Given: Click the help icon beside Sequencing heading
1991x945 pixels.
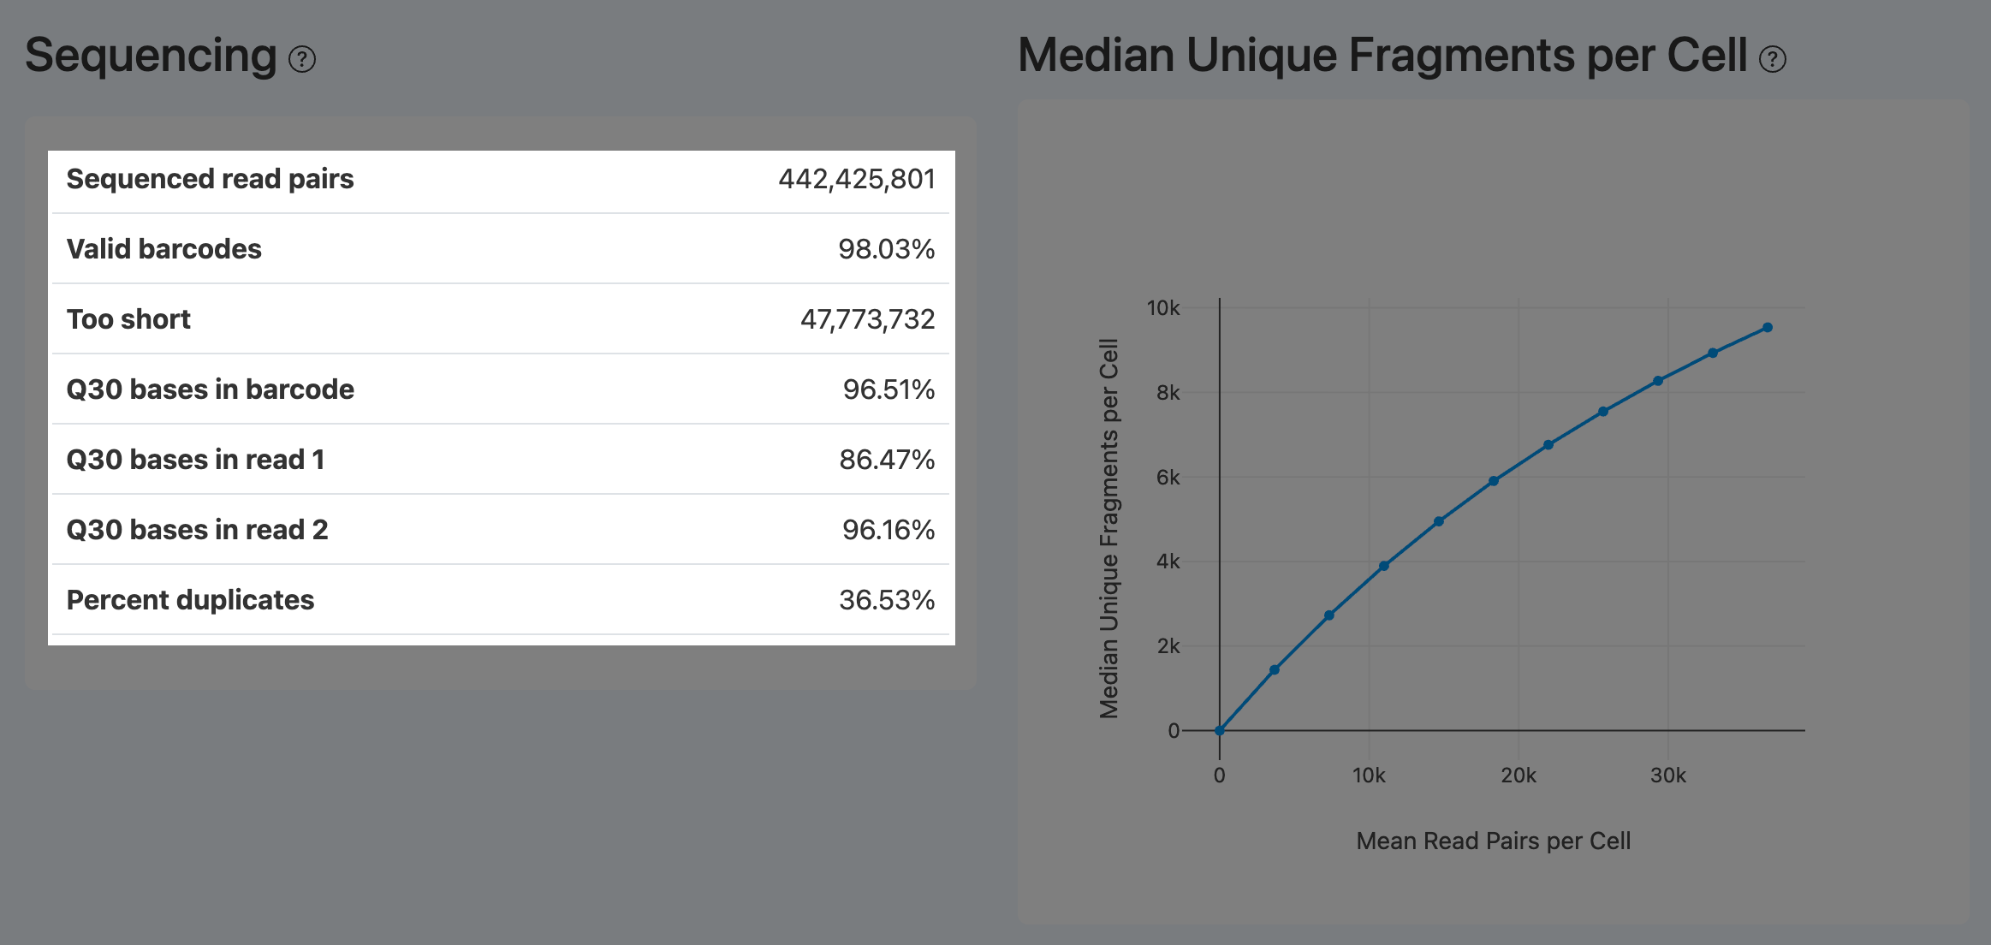Looking at the screenshot, I should click(x=302, y=59).
